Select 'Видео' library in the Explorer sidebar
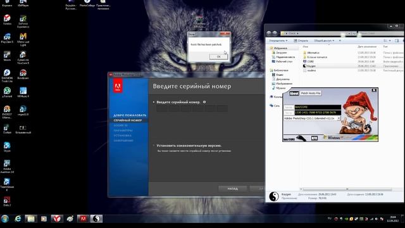405x228 pixels. 279,75
